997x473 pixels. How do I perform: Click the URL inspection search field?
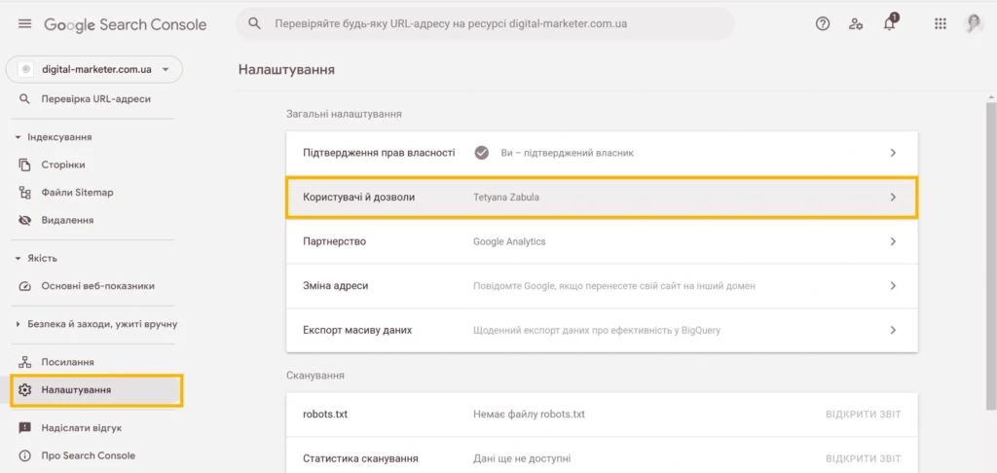[485, 24]
